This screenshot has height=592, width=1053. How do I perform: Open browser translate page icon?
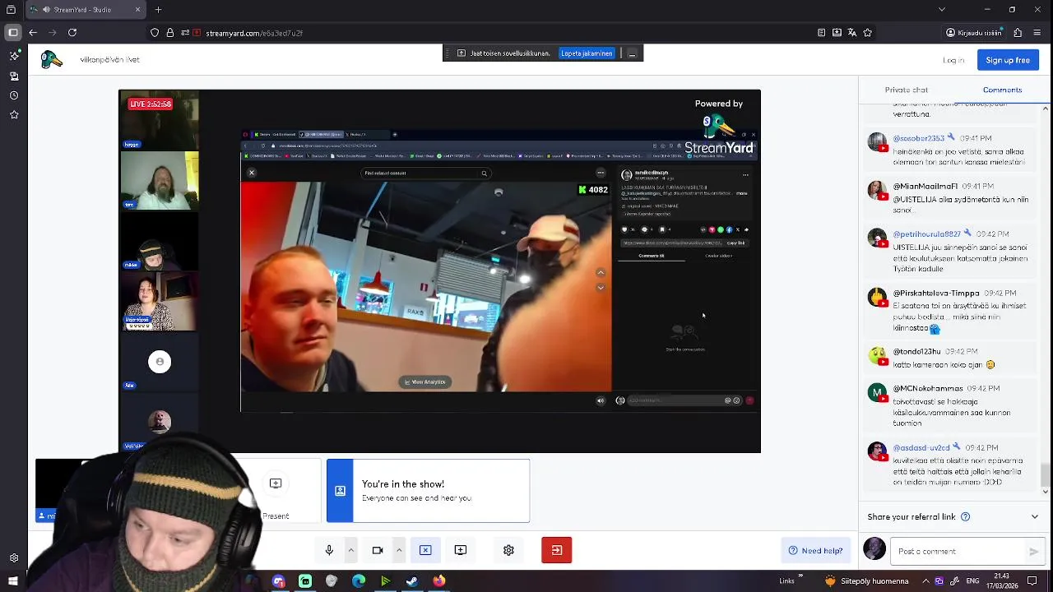click(x=852, y=33)
